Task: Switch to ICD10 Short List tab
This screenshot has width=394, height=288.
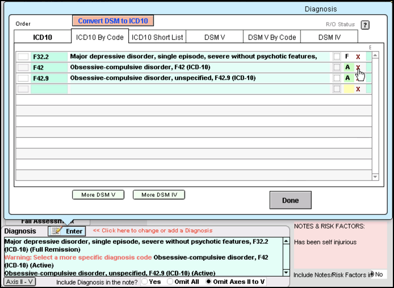Action: pyautogui.click(x=157, y=37)
